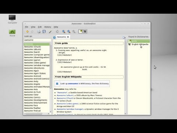Close the Awesome tab
The image size is (177, 133).
point(68,37)
